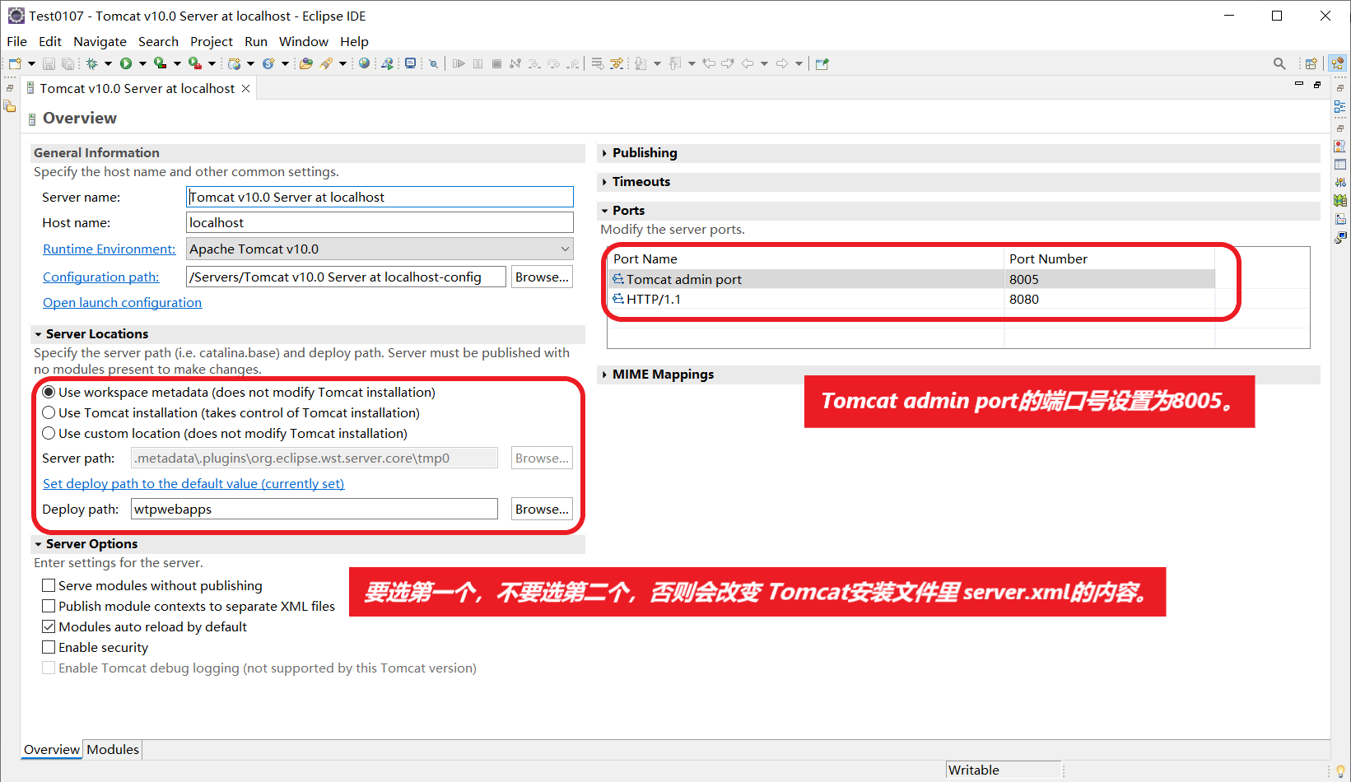Click Open launch configuration link
The image size is (1351, 782).
click(x=122, y=302)
